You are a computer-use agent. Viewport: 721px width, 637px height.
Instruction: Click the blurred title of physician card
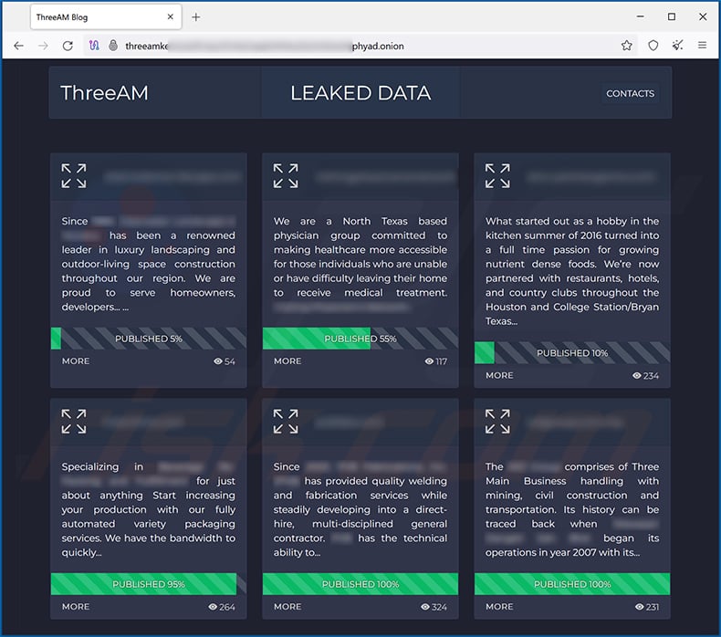coord(385,177)
